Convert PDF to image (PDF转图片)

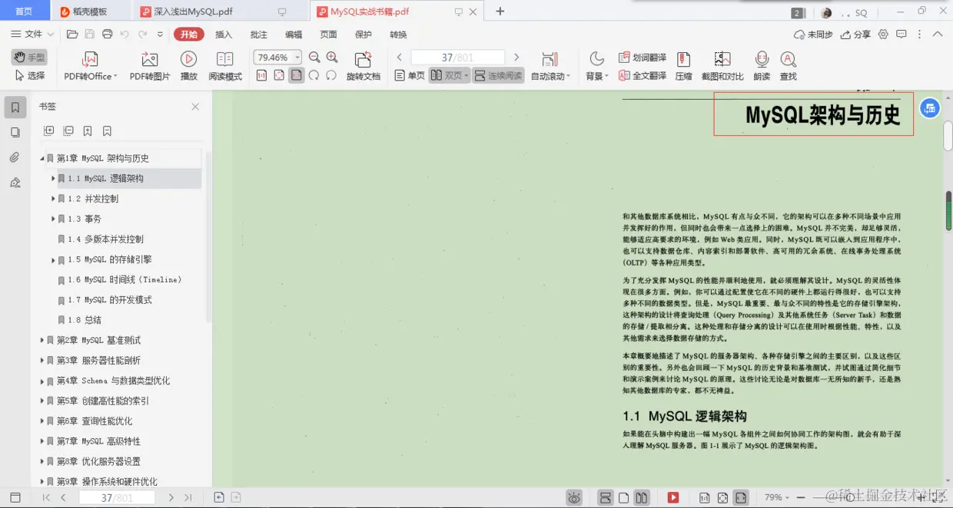point(150,66)
